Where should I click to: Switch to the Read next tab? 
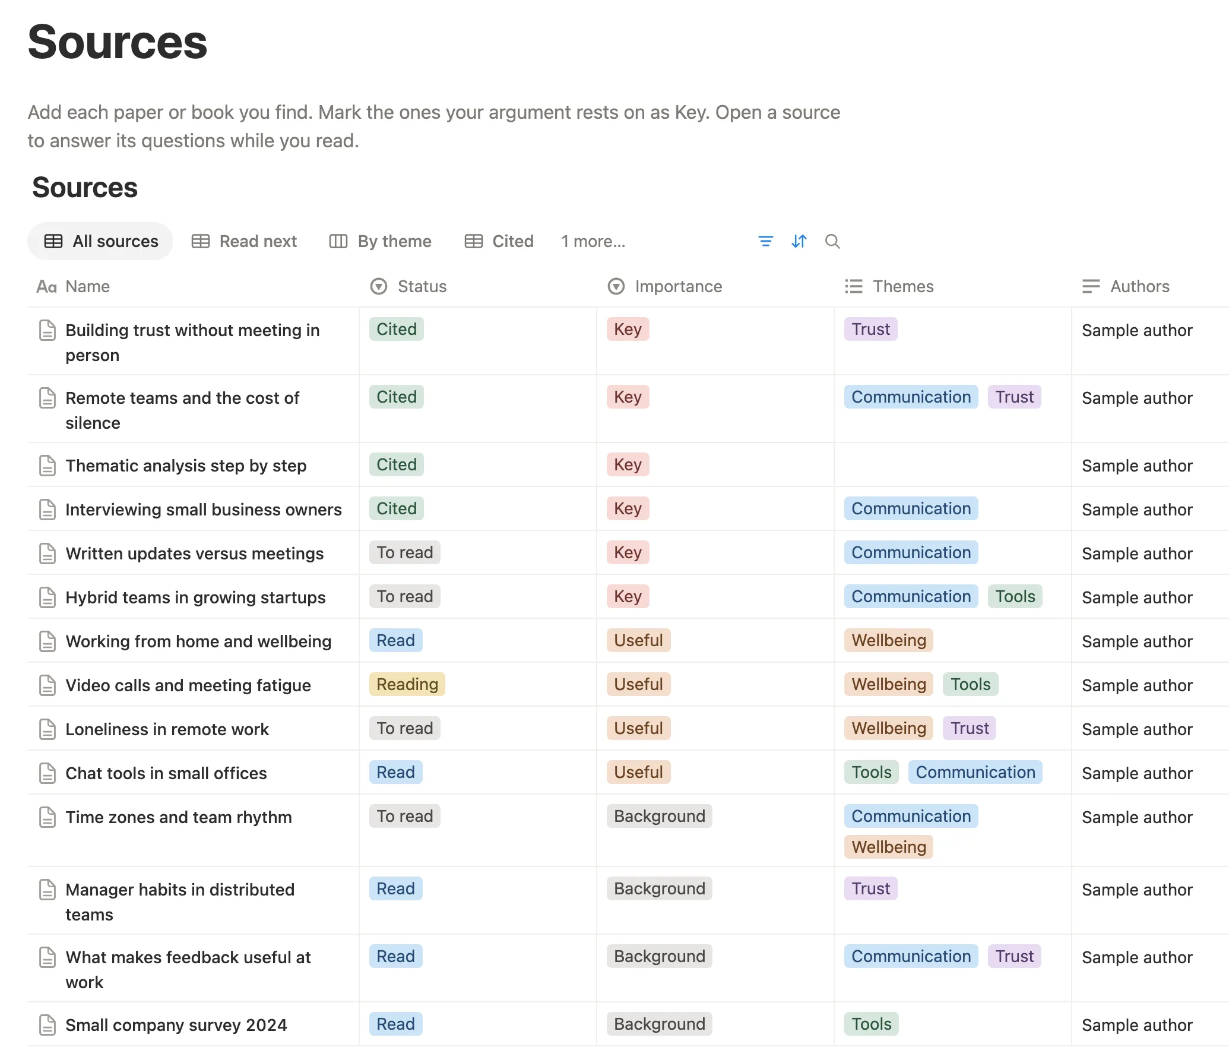[244, 241]
